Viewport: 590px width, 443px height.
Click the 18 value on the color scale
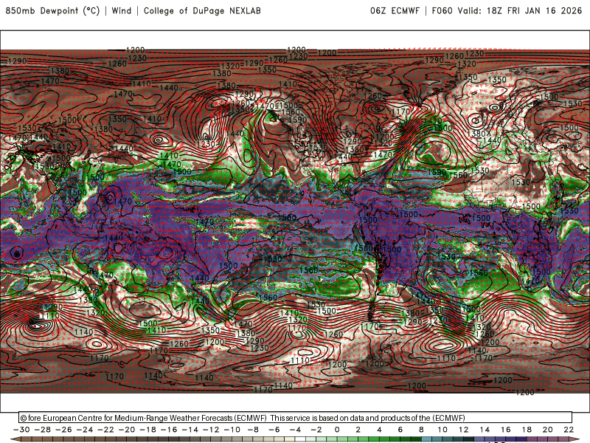(527, 430)
